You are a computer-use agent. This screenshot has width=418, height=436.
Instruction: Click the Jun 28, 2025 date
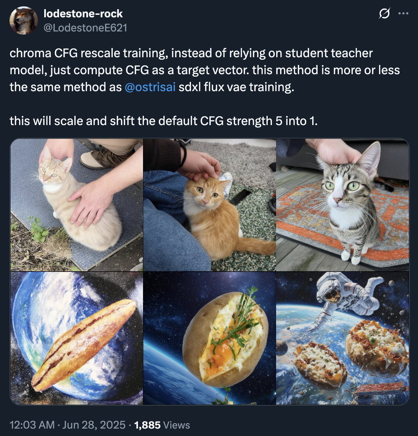94,425
